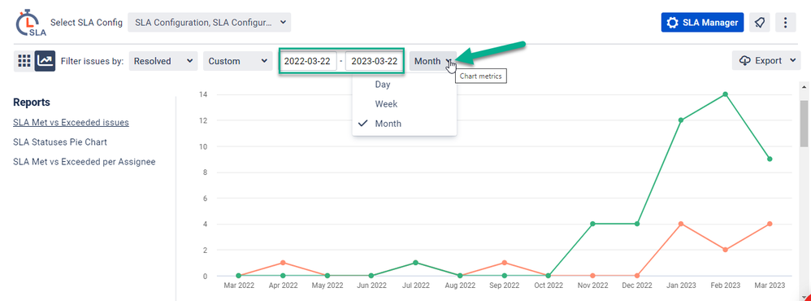Click the end date field 2023-03-22

tap(375, 61)
